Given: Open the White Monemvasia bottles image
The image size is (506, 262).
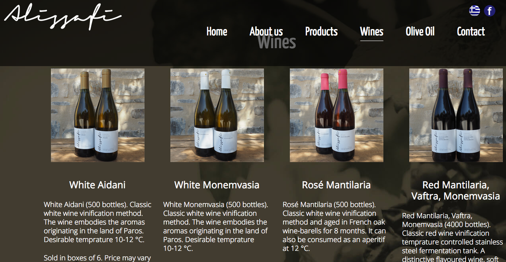Looking at the screenshot, I should pos(217,115).
